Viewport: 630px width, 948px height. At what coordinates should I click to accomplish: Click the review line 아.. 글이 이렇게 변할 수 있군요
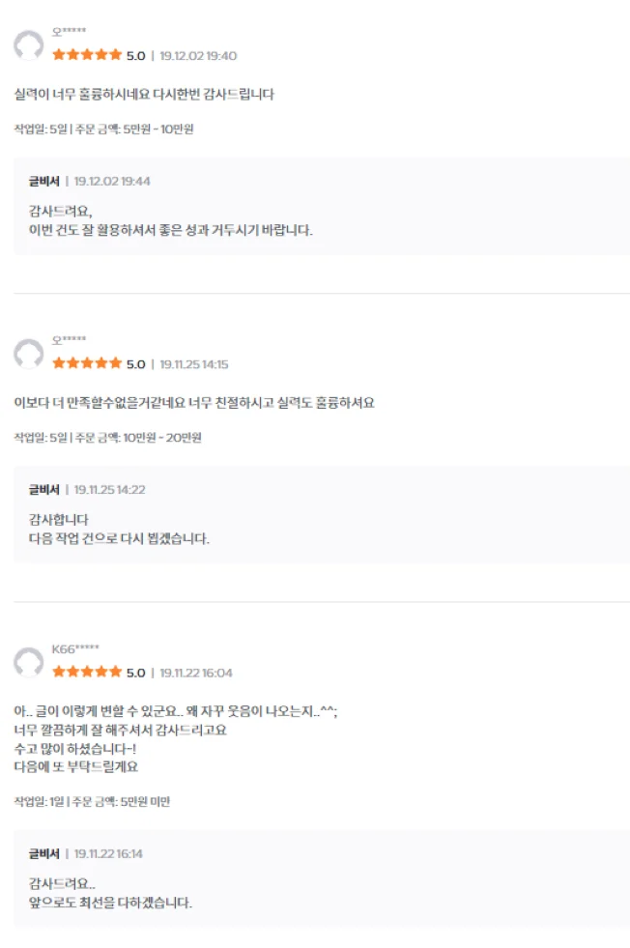[175, 711]
